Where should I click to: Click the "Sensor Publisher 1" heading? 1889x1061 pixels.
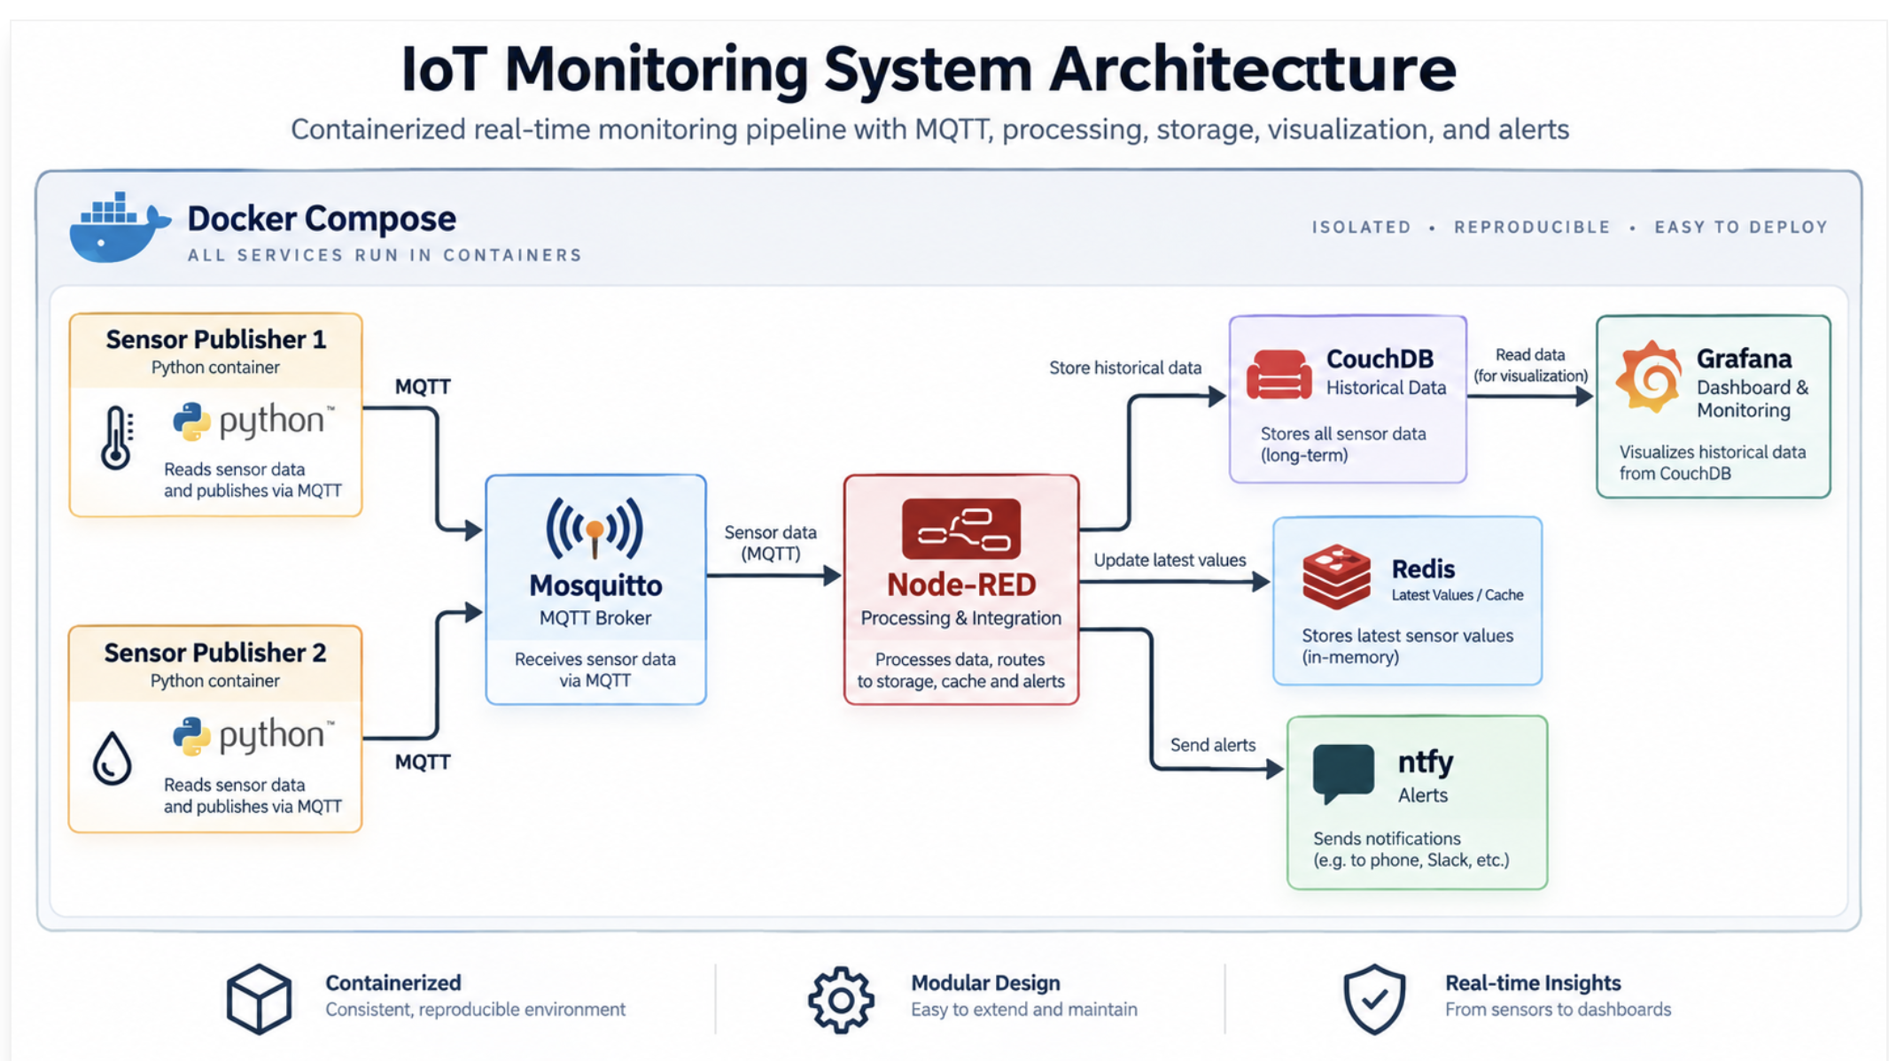pyautogui.click(x=215, y=339)
